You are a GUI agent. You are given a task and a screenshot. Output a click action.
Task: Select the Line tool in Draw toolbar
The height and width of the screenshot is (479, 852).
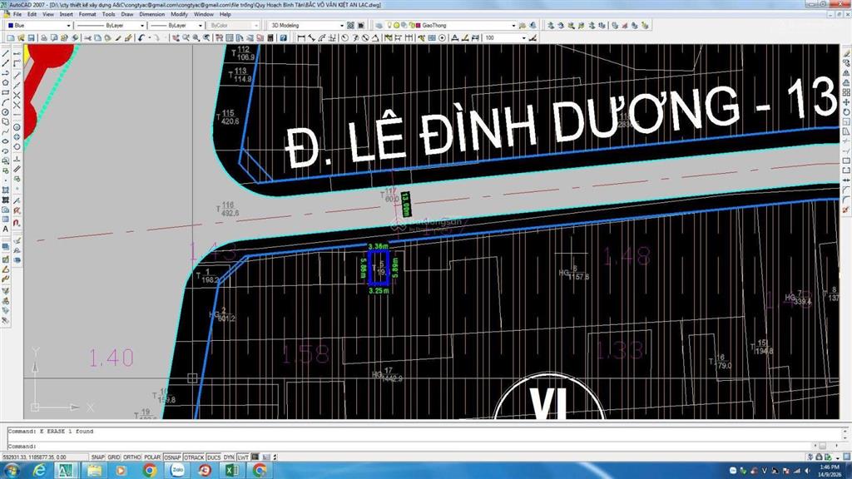(6, 52)
